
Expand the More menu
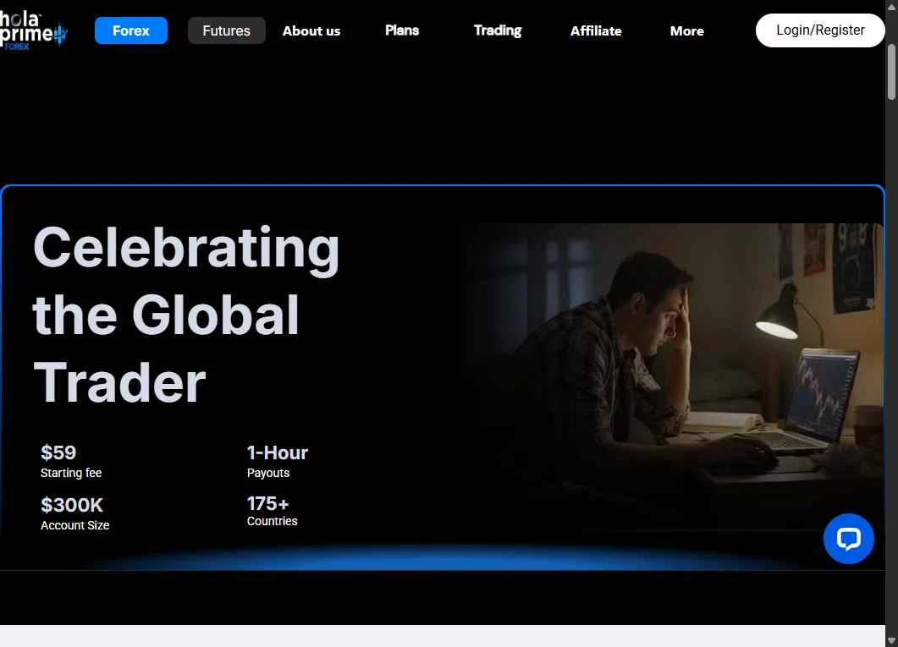[x=686, y=31]
